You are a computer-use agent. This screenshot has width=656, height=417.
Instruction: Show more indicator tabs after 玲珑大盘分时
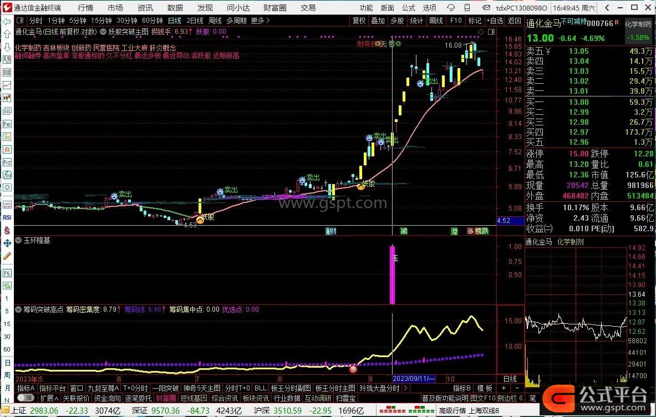click(x=405, y=388)
